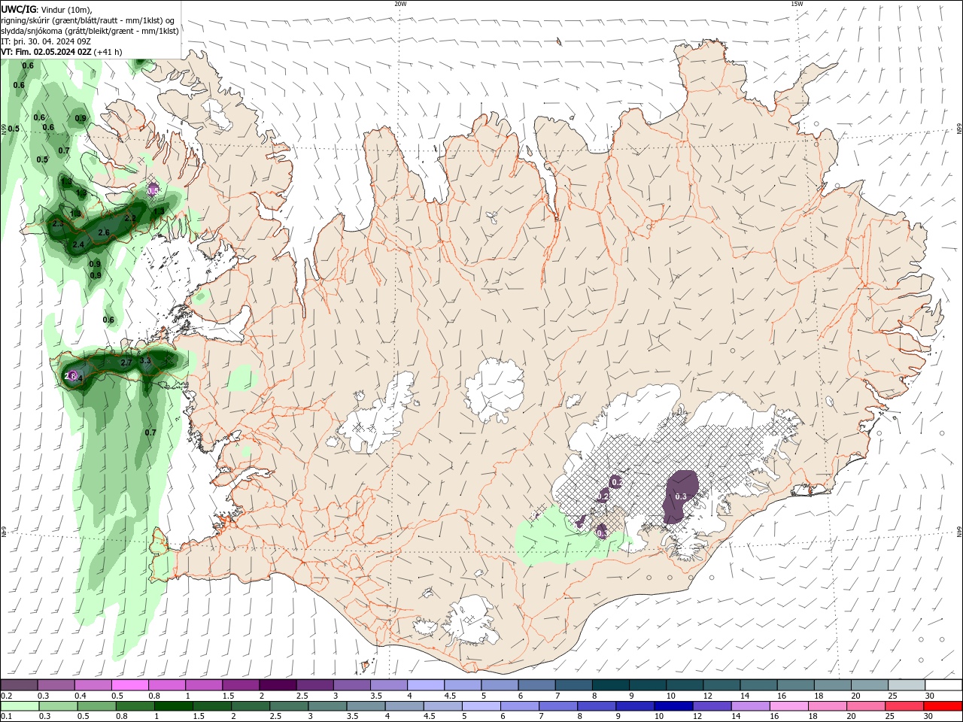Click the lavender 14 swatch in lower legend

point(750,706)
